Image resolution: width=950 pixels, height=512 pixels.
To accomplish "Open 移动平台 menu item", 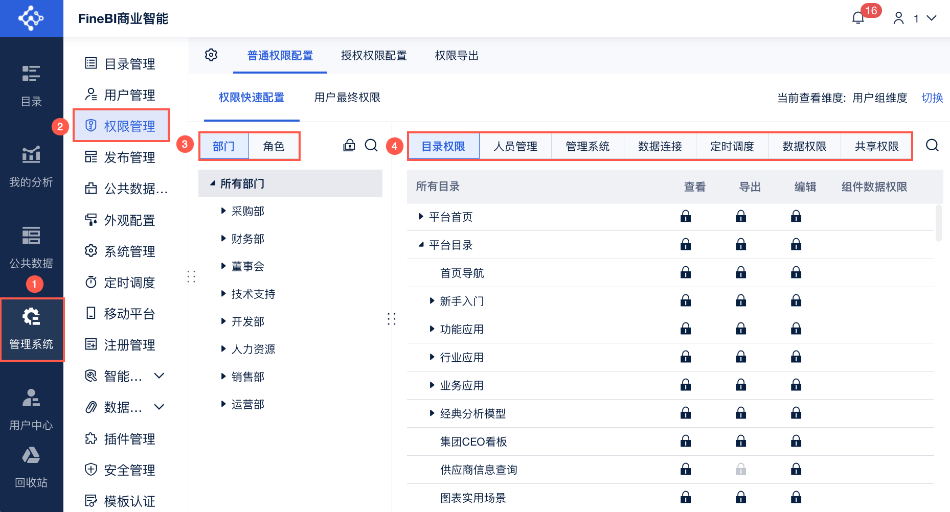I will coord(120,314).
